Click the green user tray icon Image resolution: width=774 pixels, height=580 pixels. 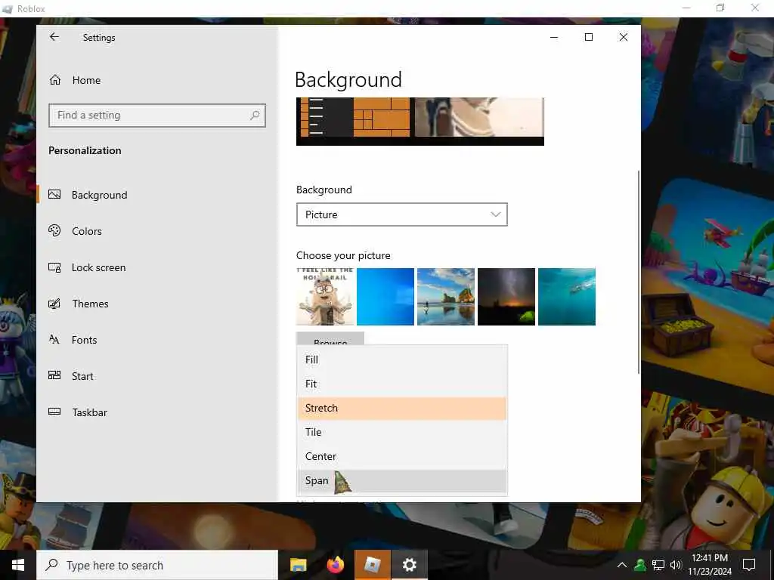point(640,565)
